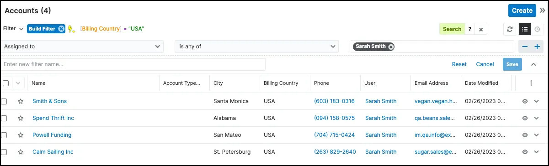
Task: Call phone number (263) 829-2640
Action: pyautogui.click(x=335, y=152)
